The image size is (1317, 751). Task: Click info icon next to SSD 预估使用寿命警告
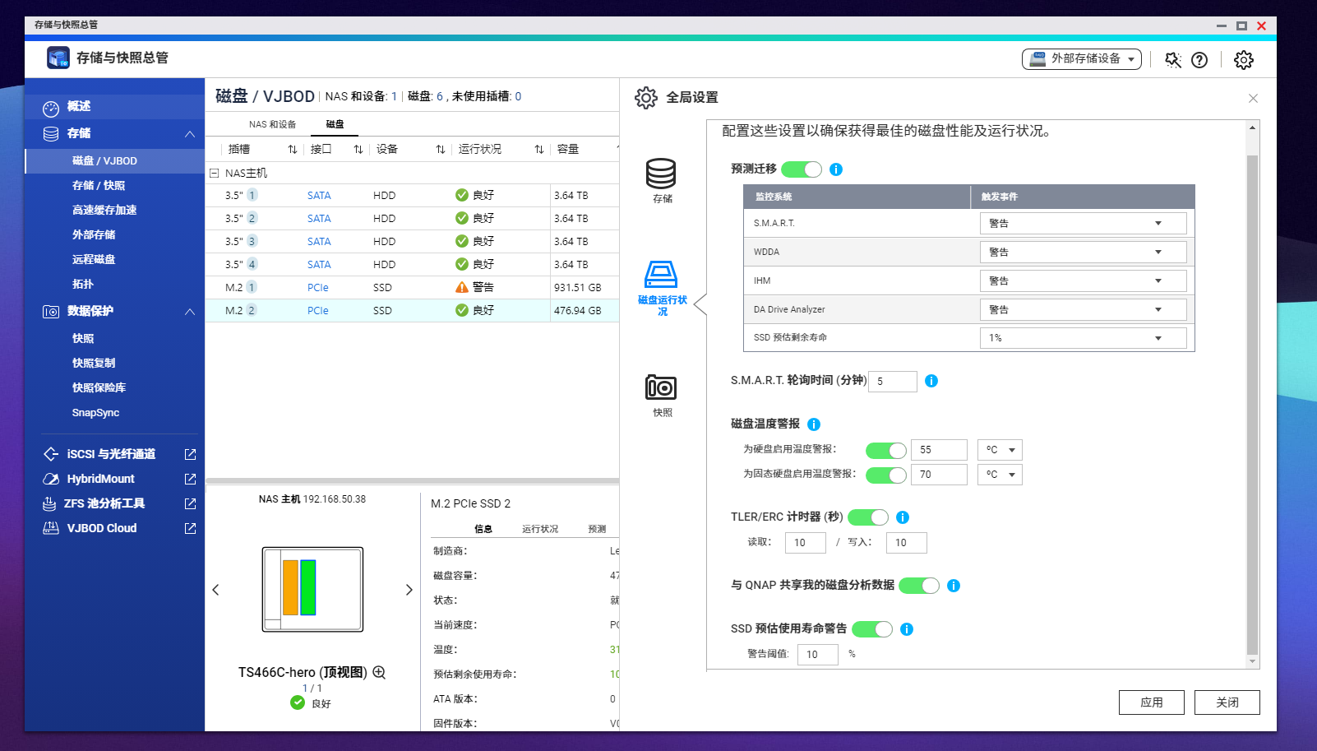pos(907,629)
